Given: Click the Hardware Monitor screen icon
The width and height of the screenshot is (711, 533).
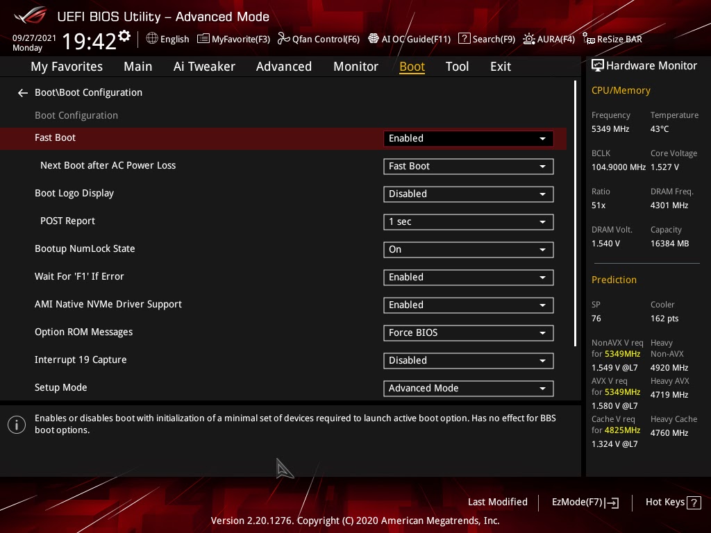Looking at the screenshot, I should coord(598,65).
